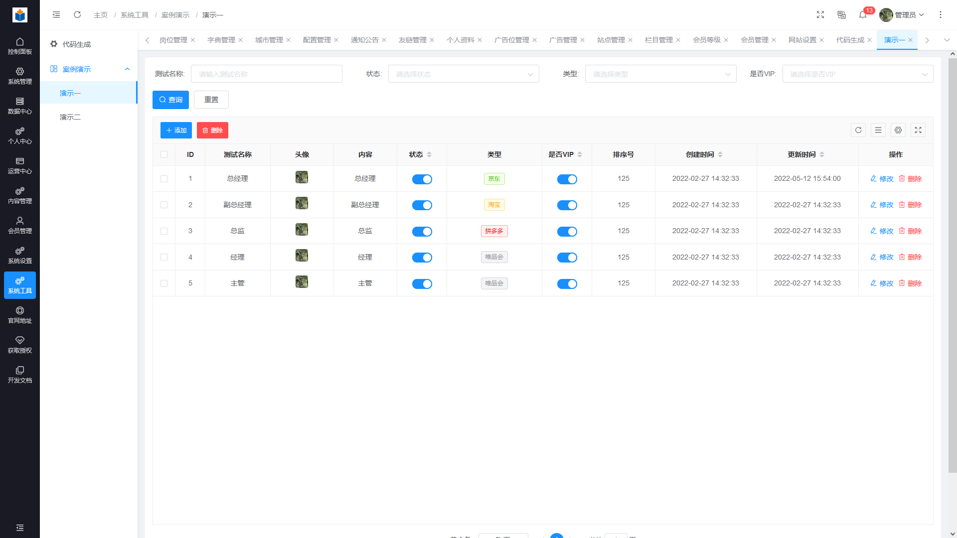Image resolution: width=957 pixels, height=538 pixels.
Task: Open 系统管理 in the dark sidebar
Action: tap(20, 76)
